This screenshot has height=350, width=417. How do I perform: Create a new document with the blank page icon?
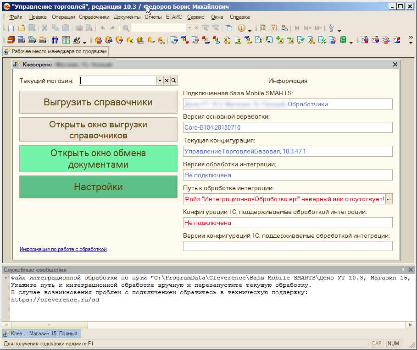click(x=11, y=28)
